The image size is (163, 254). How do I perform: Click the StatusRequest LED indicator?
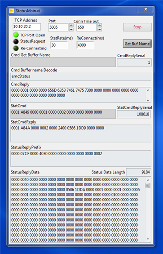16,41
